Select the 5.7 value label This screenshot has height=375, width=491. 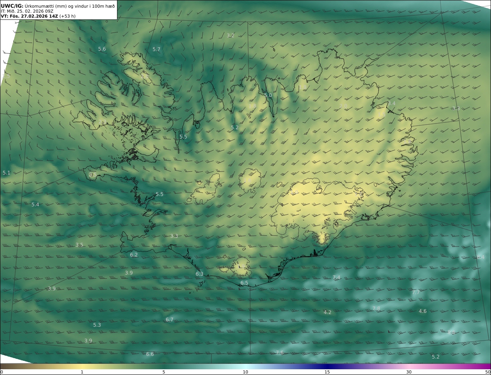coord(157,49)
